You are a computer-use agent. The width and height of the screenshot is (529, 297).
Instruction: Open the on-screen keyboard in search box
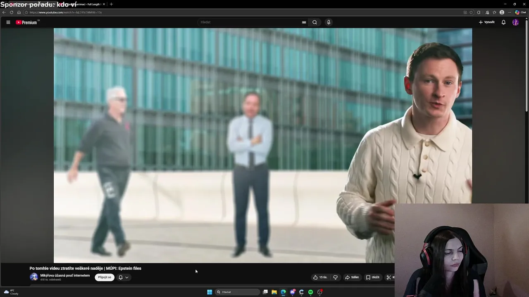(x=304, y=22)
